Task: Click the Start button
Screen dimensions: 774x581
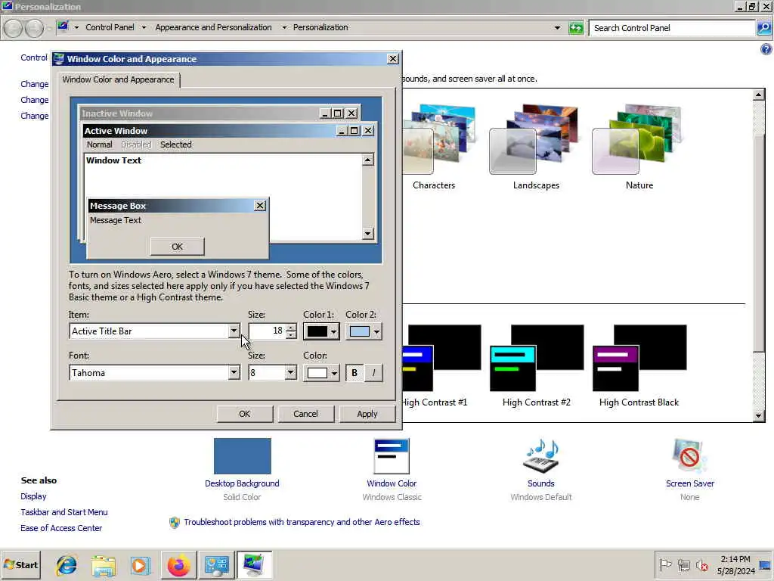Action: coord(20,564)
